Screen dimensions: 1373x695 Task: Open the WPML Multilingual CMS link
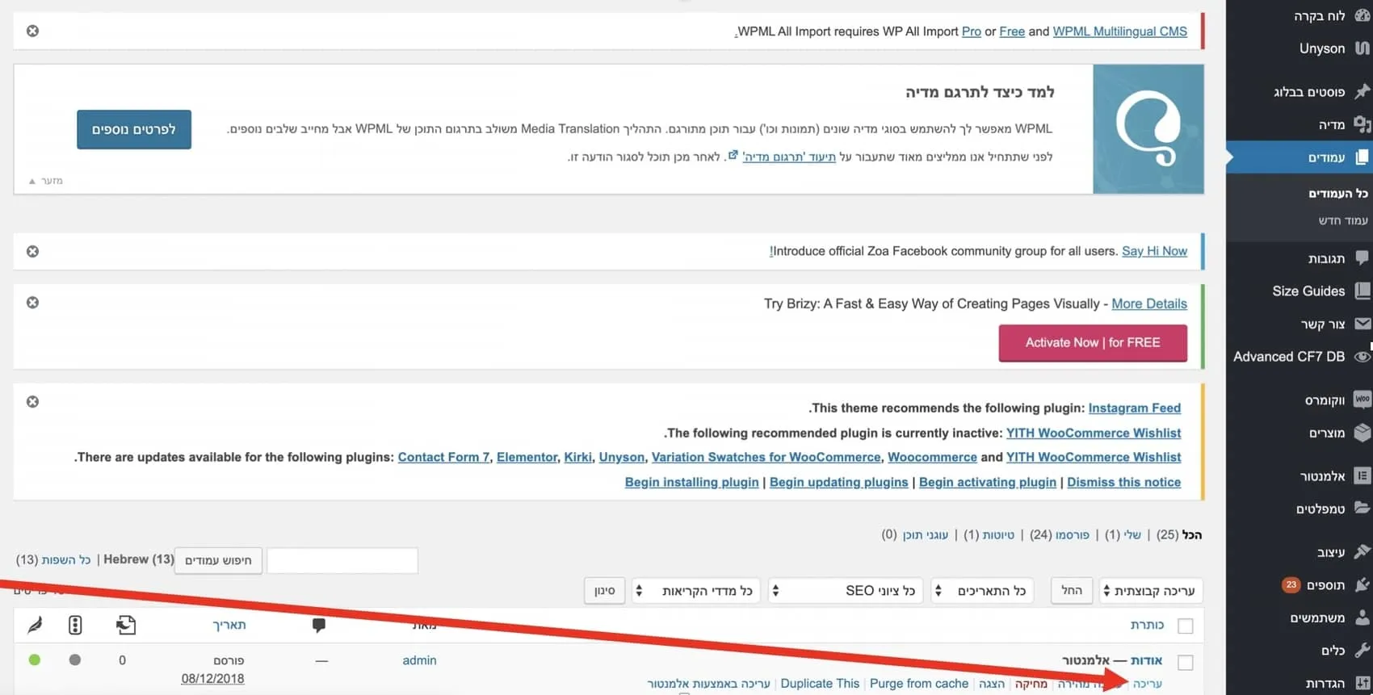(x=1119, y=31)
